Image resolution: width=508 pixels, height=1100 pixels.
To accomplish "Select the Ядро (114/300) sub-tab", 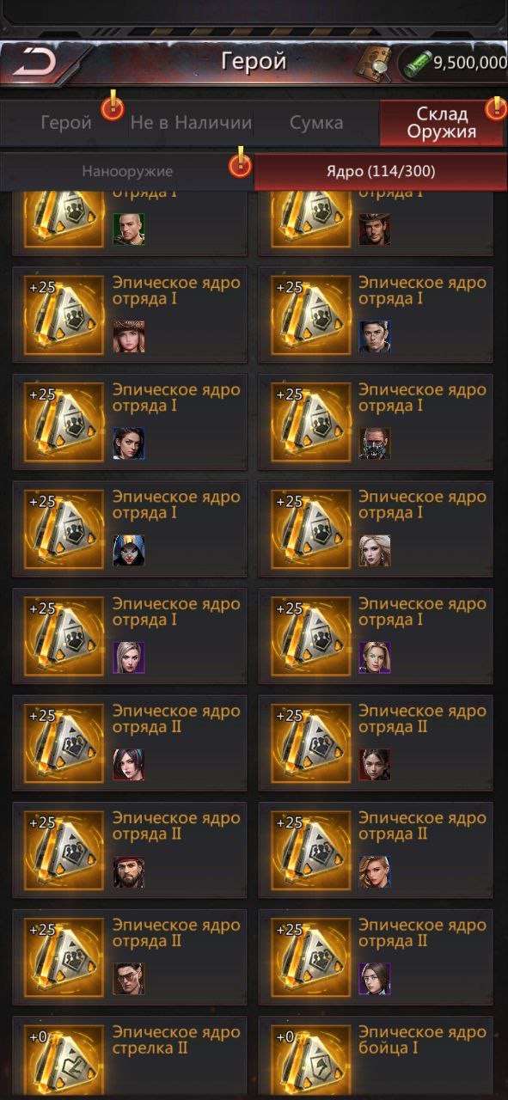I will [x=379, y=171].
